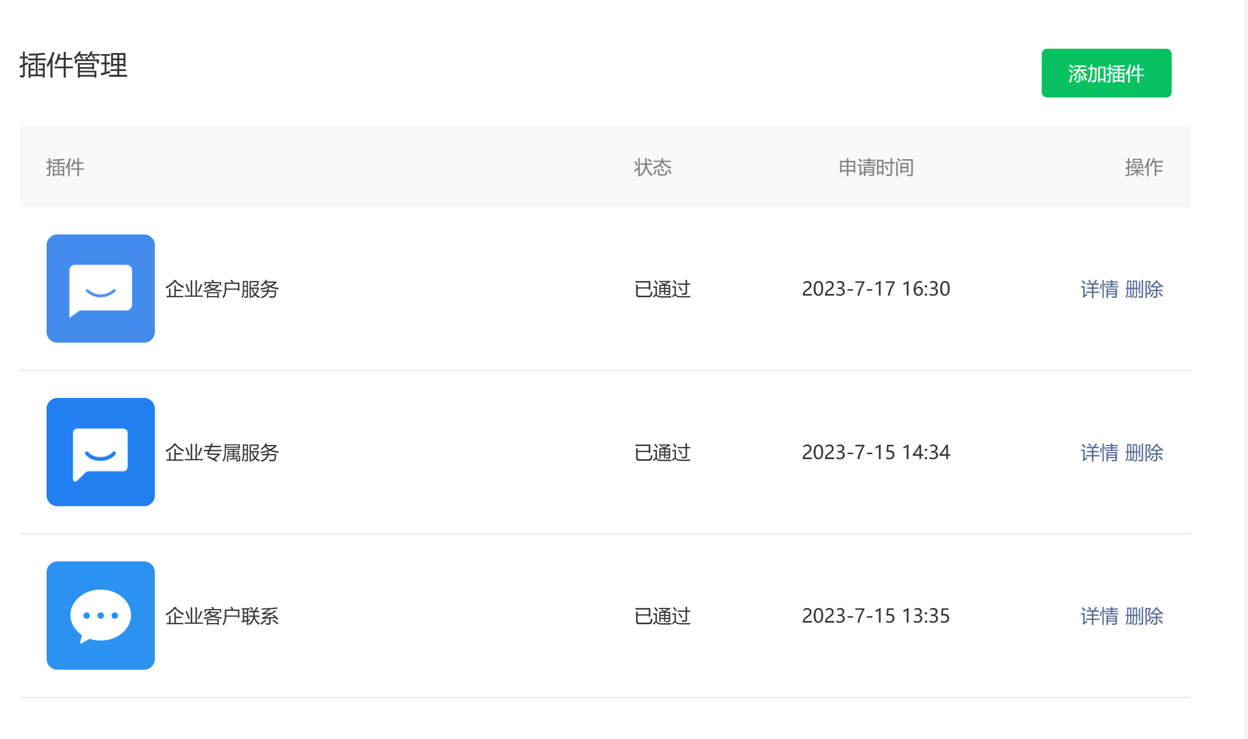This screenshot has height=739, width=1248.
Task: Click the 插件 column header
Action: [x=65, y=167]
